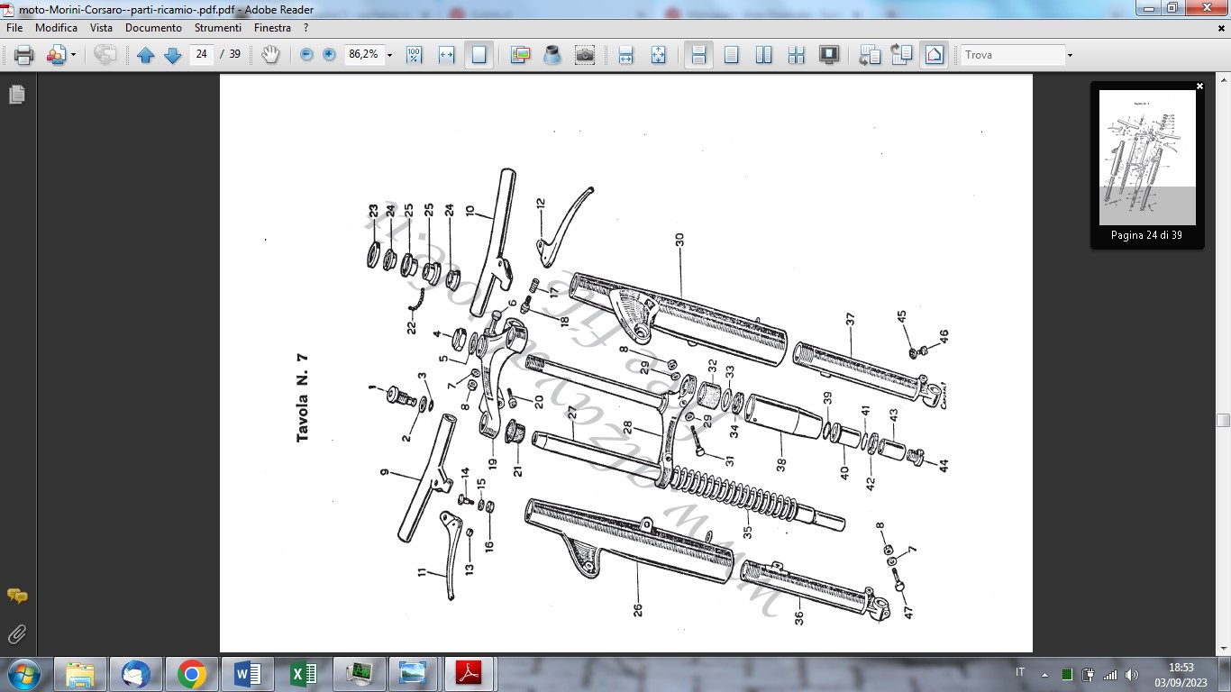Close the page thumbnail overlay
The height and width of the screenshot is (692, 1231).
pos(1199,86)
